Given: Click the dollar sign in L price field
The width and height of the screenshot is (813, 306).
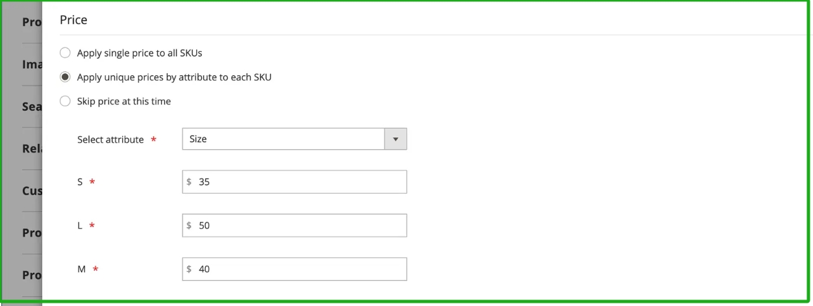Looking at the screenshot, I should 189,226.
